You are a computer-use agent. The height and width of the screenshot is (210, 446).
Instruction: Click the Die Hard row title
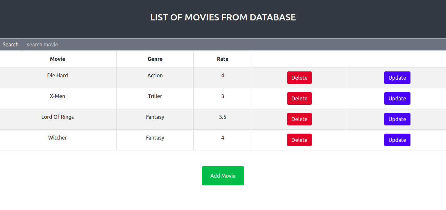tap(58, 75)
